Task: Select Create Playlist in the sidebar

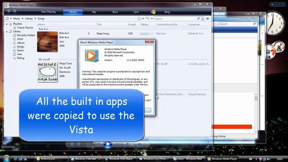Action: coord(25,27)
